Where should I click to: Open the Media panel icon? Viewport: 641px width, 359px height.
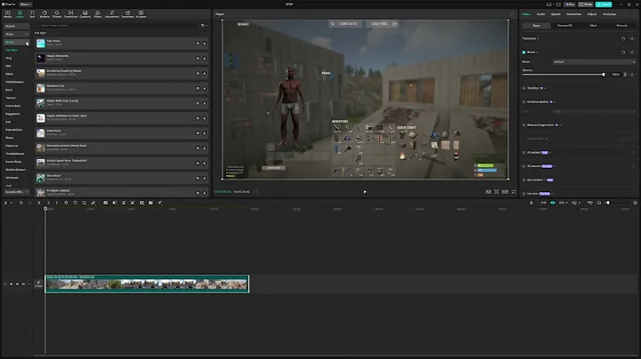coord(7,14)
